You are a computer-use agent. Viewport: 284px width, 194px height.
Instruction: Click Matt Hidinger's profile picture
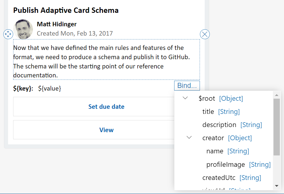(23, 29)
